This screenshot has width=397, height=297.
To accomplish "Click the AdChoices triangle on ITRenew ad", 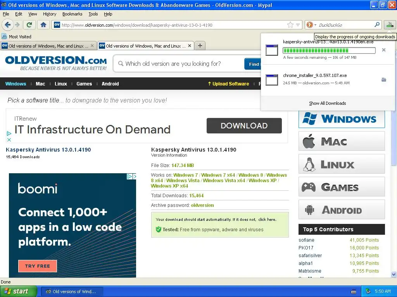I will [x=9, y=133].
